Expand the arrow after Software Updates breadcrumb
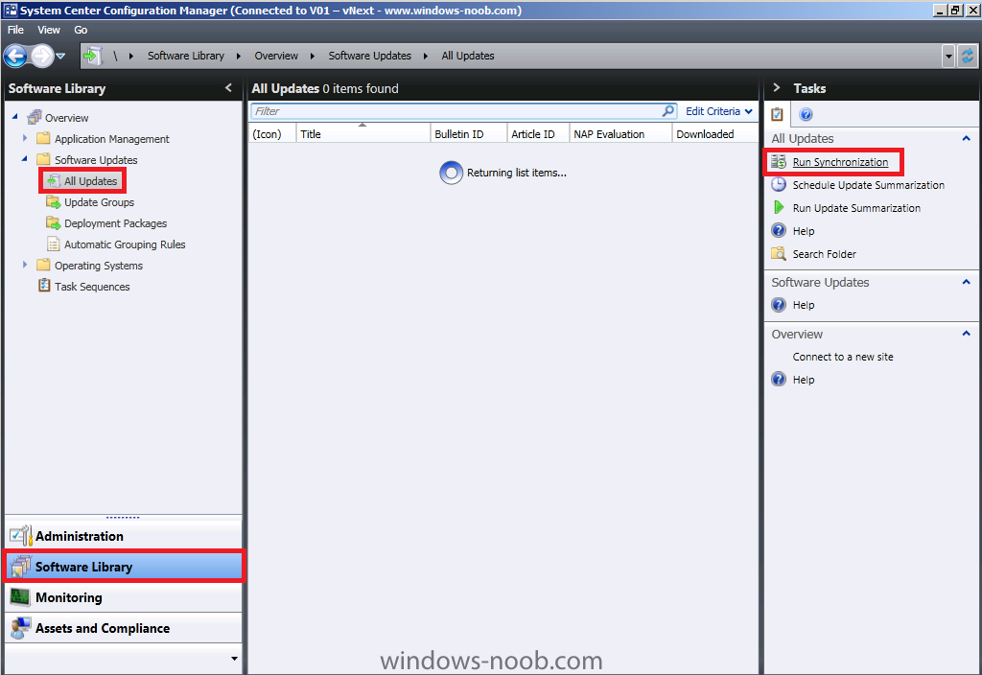 click(x=426, y=56)
